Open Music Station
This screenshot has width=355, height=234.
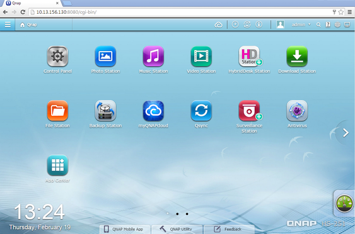click(153, 57)
